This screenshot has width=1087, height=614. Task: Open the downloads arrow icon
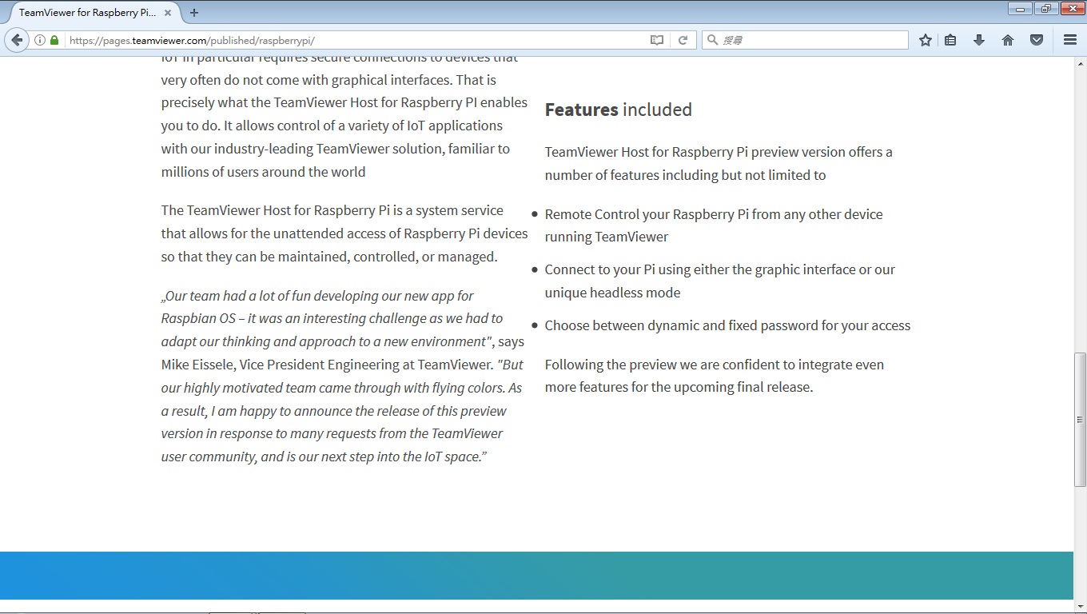(979, 40)
